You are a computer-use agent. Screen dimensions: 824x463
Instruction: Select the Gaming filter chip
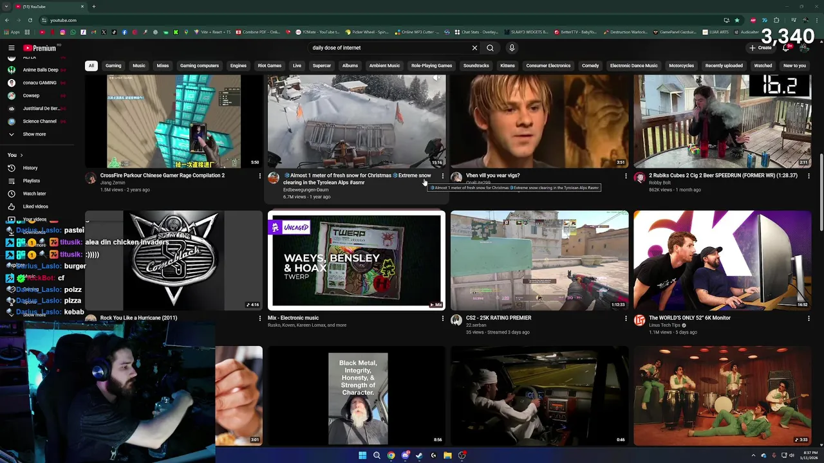click(113, 66)
